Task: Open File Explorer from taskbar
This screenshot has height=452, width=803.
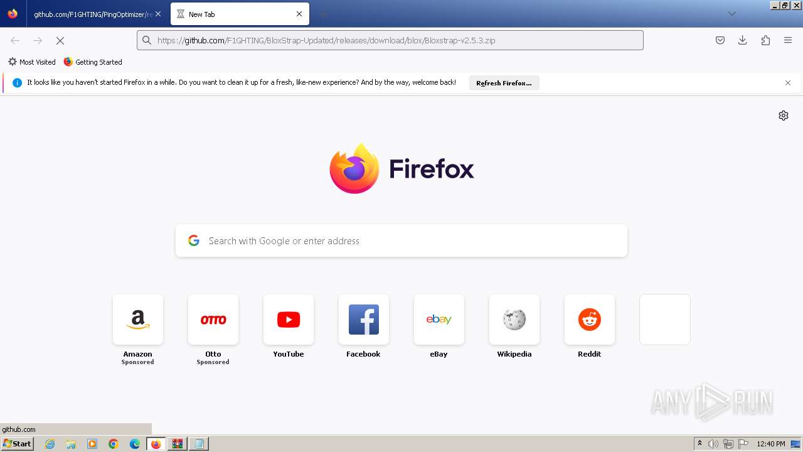Action: [x=71, y=444]
